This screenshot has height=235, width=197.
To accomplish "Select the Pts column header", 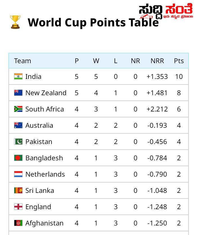I will pyautogui.click(x=179, y=61).
